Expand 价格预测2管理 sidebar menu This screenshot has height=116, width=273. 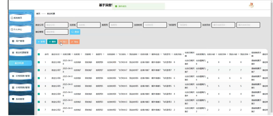point(20,88)
